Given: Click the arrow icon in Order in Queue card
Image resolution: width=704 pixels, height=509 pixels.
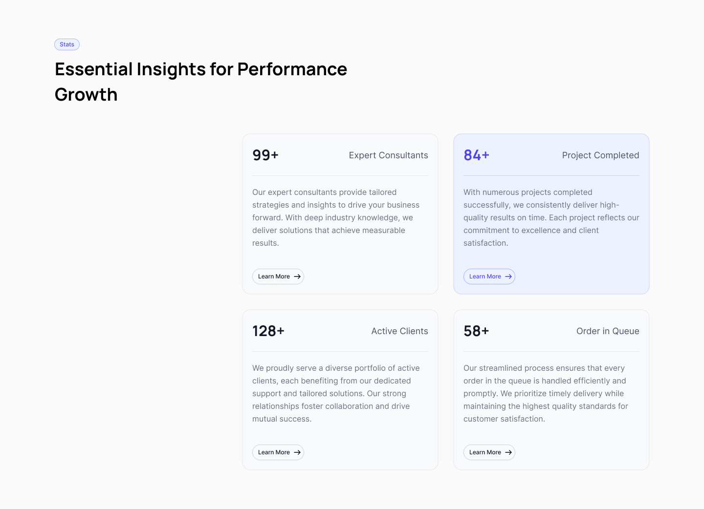Looking at the screenshot, I should coord(508,452).
